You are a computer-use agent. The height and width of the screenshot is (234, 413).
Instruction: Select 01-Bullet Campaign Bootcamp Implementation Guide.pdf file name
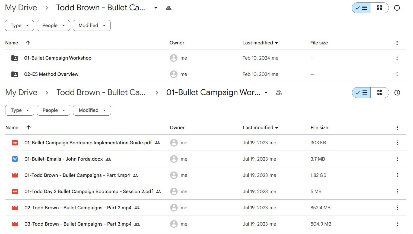(88, 143)
